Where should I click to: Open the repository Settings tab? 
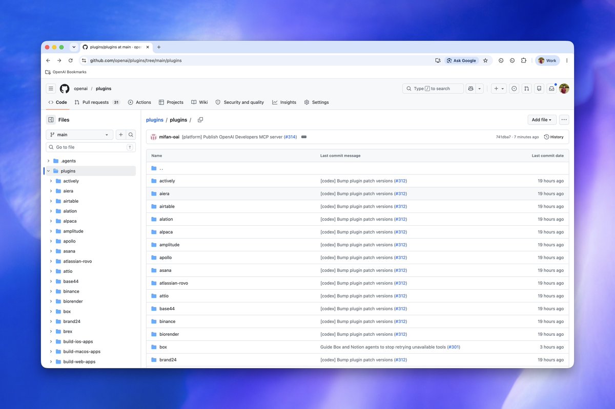(316, 102)
